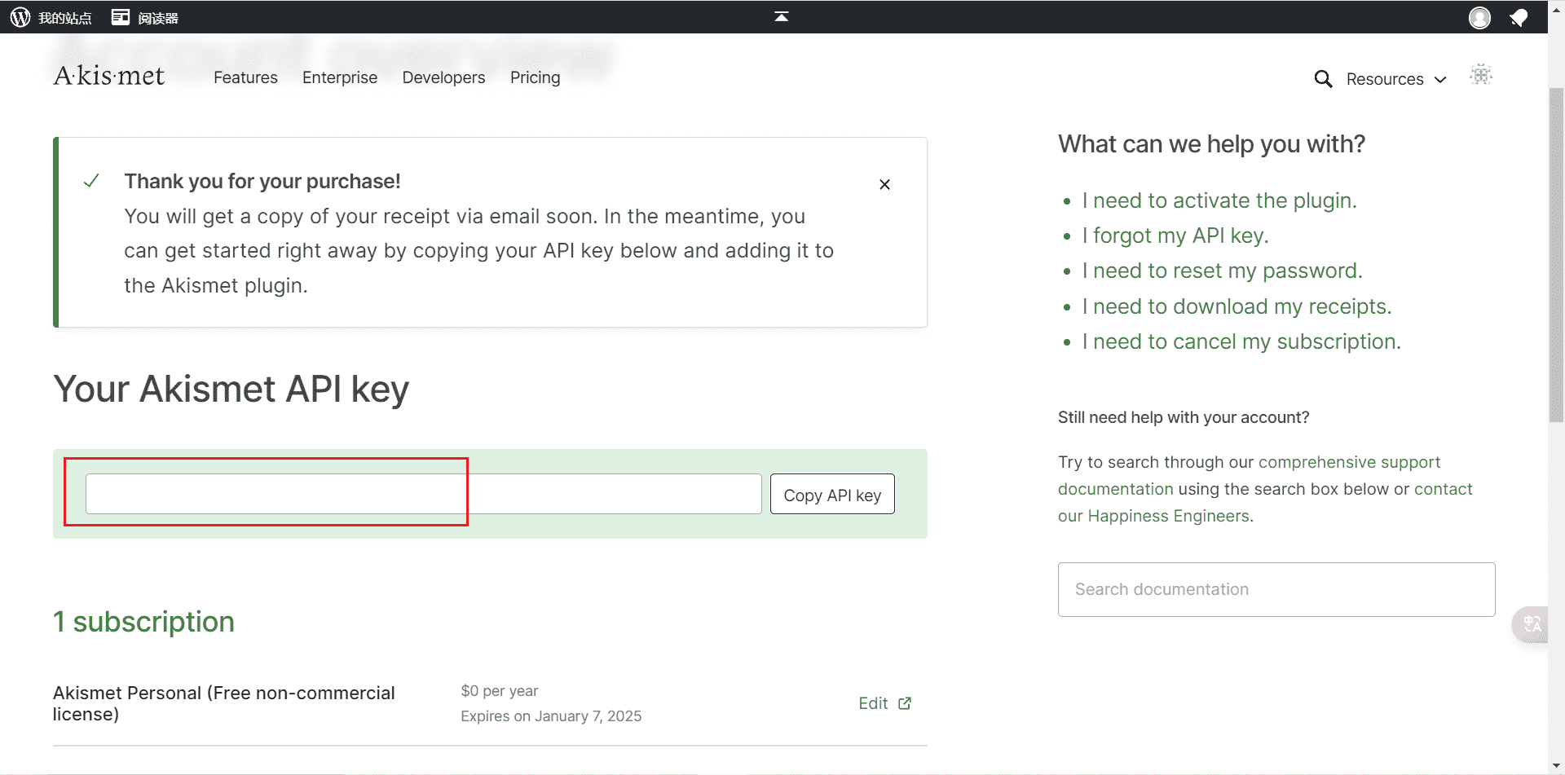1565x775 pixels.
Task: Open 'I need to download my receipts' link
Action: click(1237, 306)
